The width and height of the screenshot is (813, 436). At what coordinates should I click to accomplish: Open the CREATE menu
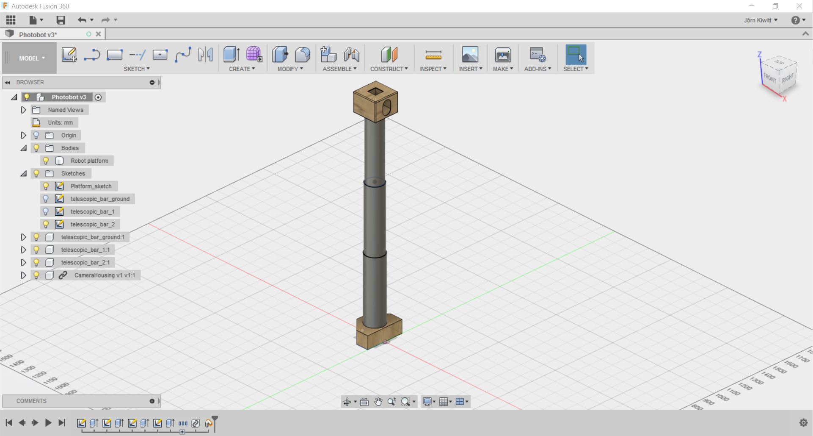(242, 69)
